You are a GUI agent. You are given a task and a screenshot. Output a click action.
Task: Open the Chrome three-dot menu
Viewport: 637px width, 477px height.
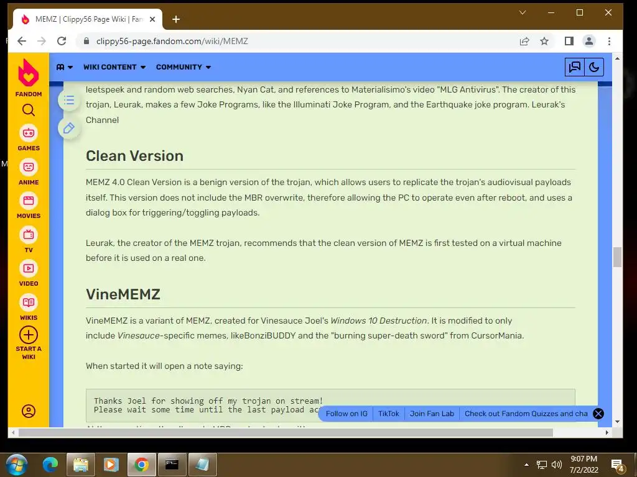[x=609, y=41]
